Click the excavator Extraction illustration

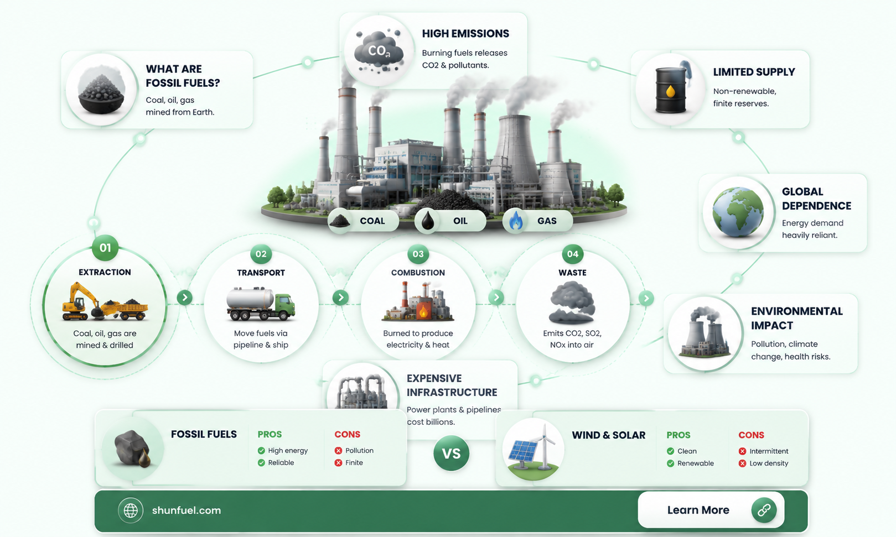105,301
